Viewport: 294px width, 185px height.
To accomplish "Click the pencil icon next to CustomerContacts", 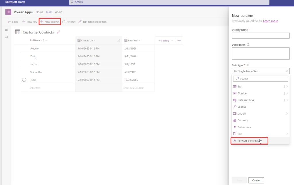I will coord(59,32).
